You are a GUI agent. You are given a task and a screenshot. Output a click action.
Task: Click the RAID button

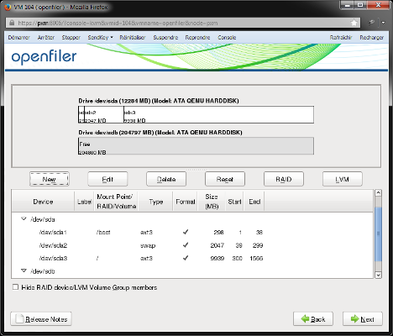(284, 179)
